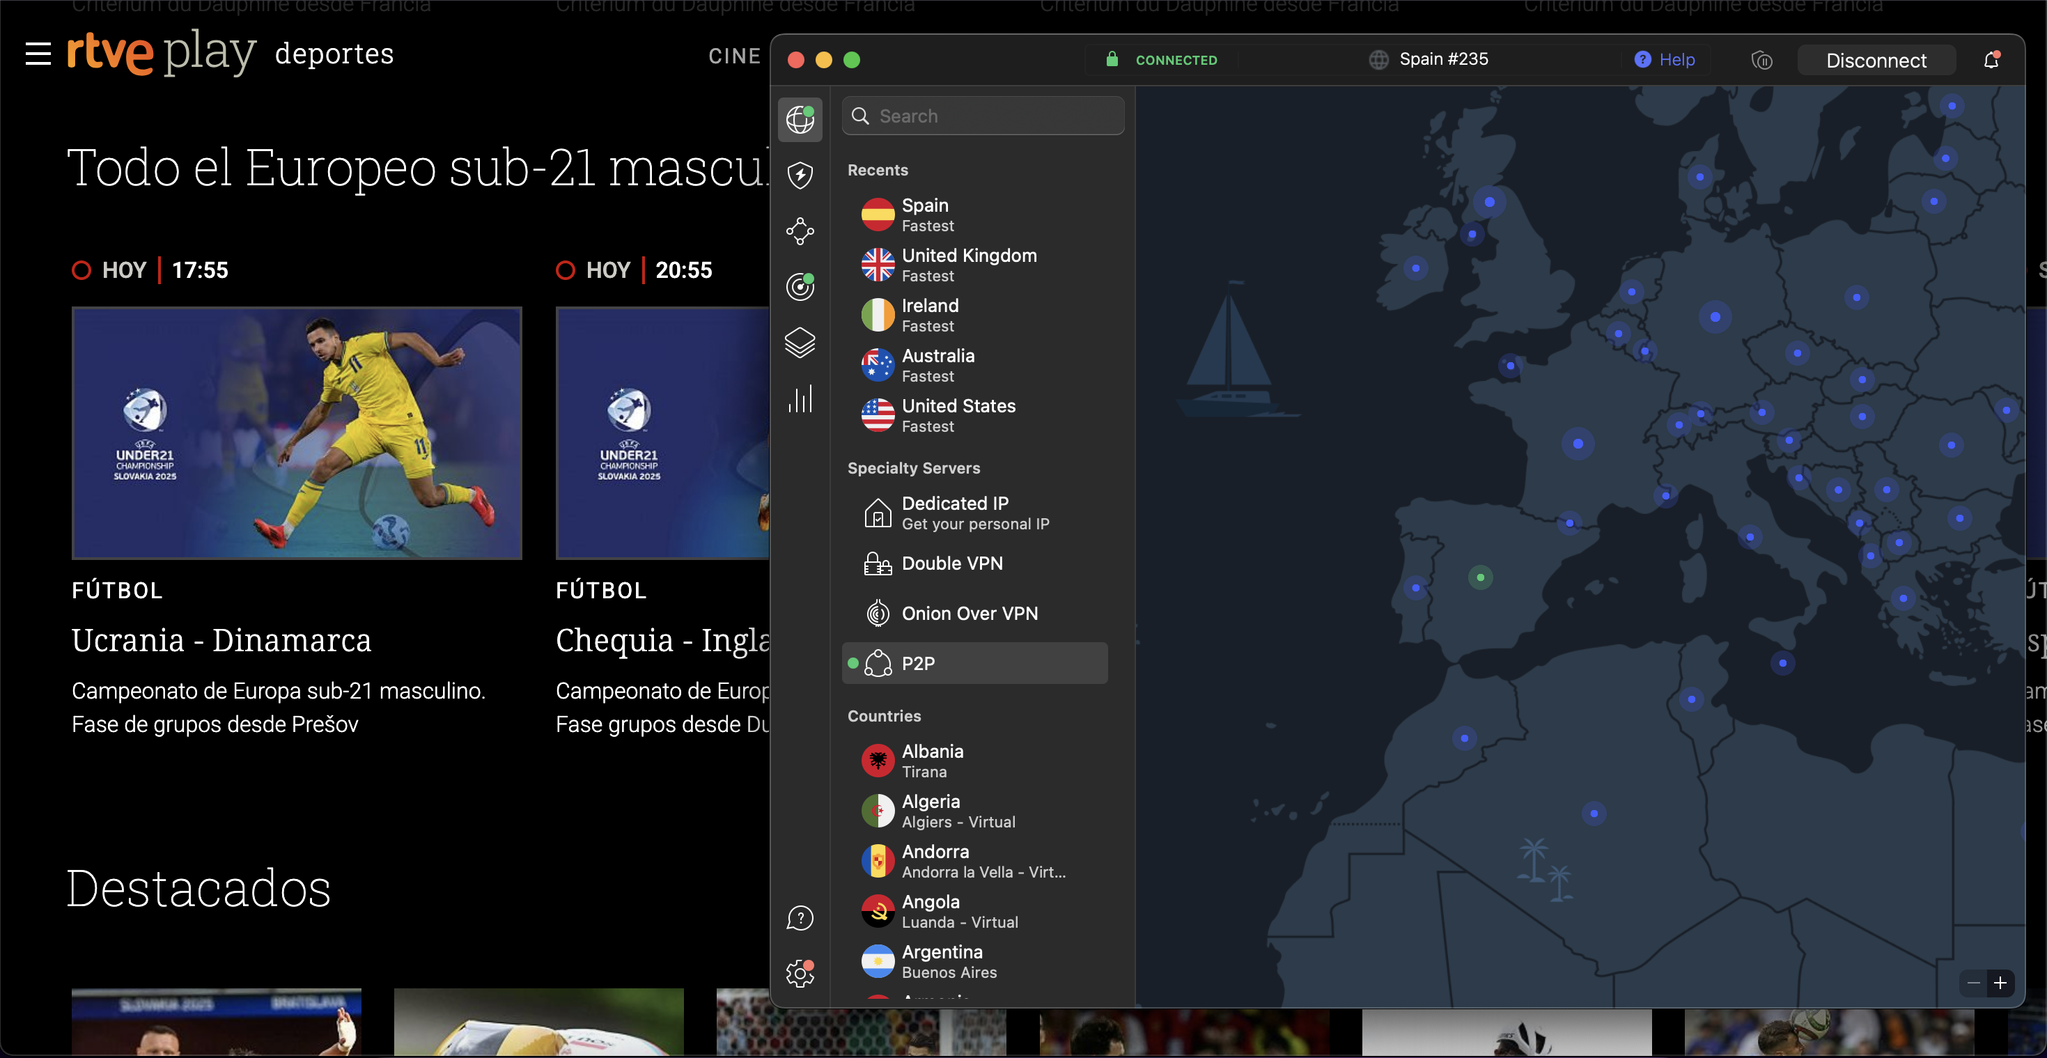Click the Algeria flag in Countries
Viewport: 2047px width, 1058px height.
pos(878,811)
